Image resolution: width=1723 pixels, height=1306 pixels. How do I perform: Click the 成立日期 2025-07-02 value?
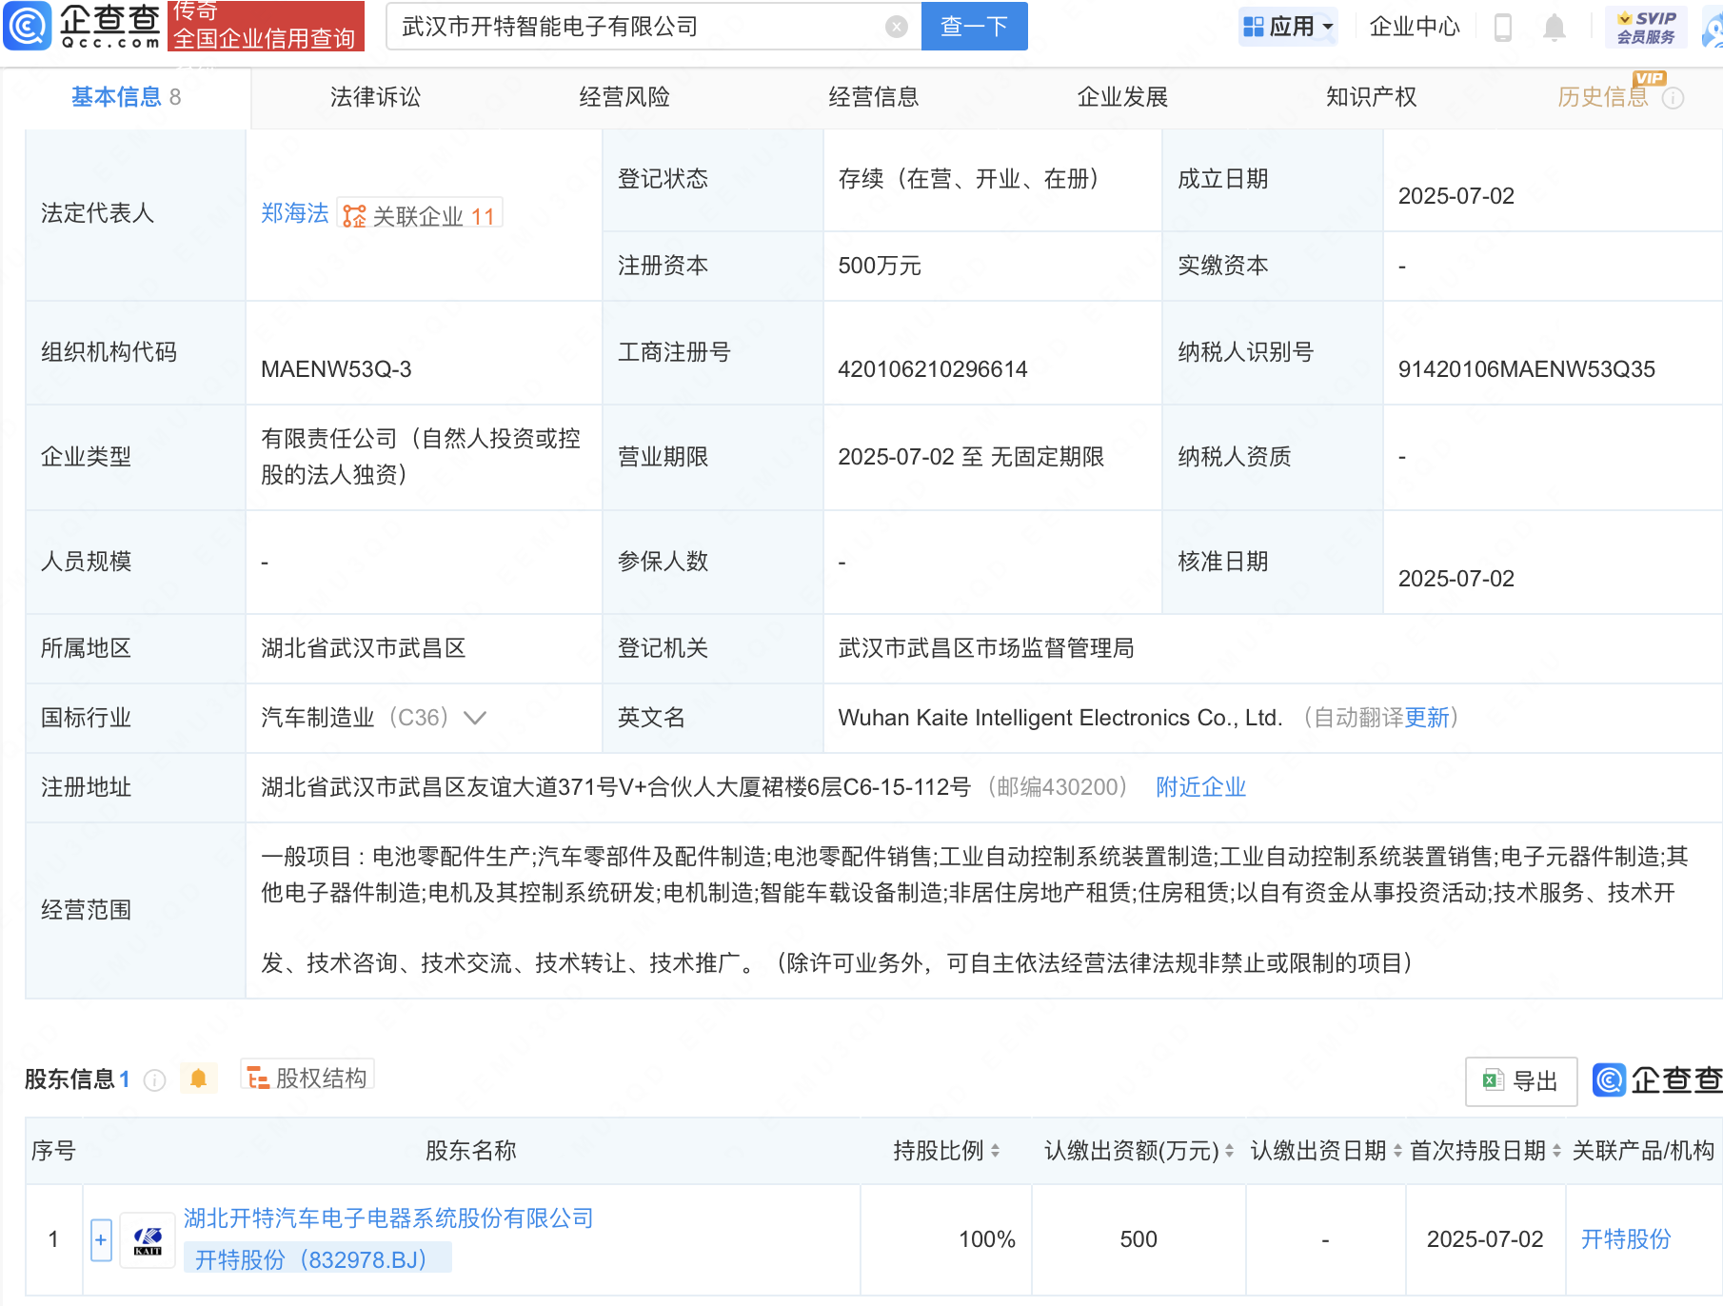pos(1456,196)
